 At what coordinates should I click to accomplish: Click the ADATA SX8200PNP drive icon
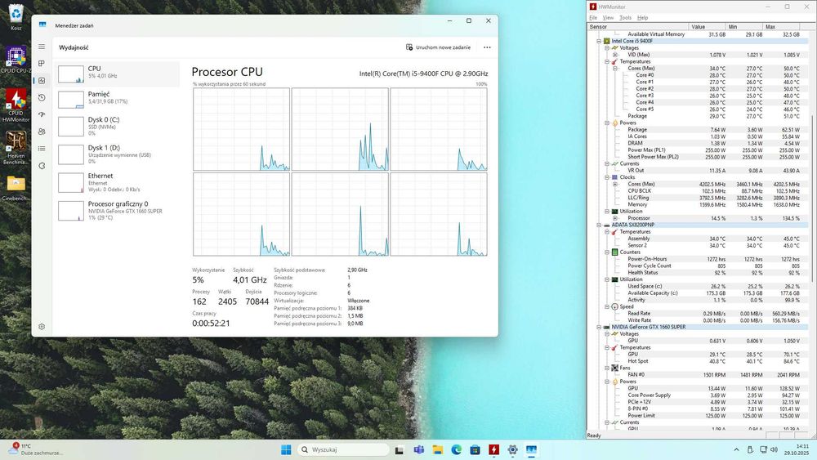click(606, 225)
